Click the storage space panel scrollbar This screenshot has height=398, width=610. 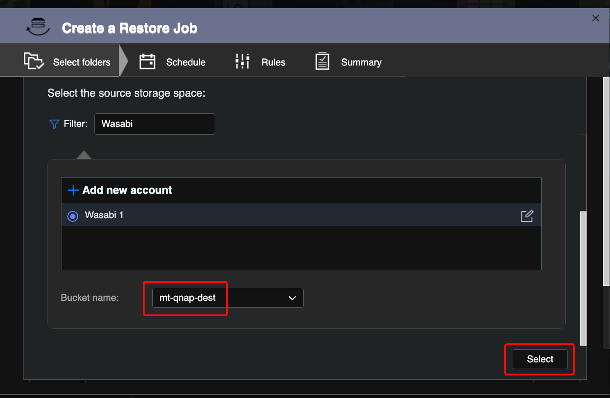pyautogui.click(x=583, y=279)
